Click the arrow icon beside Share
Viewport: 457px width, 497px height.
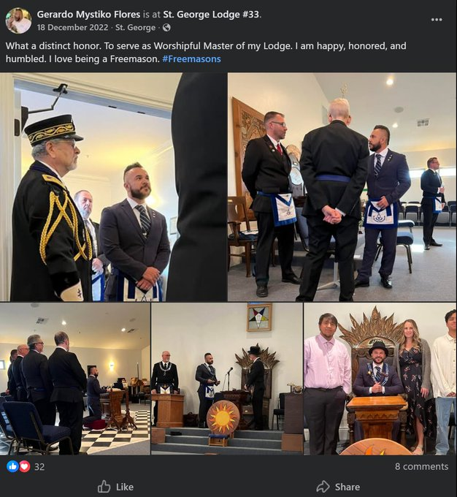coord(323,487)
